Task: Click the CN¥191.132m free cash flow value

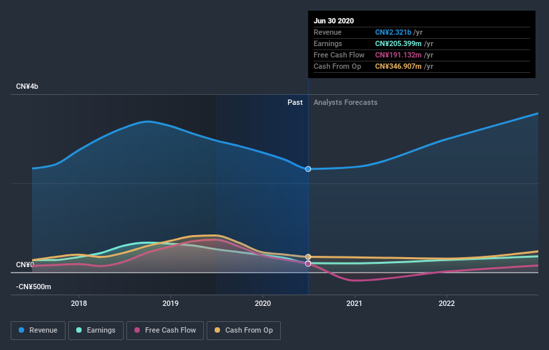Action: (x=398, y=55)
